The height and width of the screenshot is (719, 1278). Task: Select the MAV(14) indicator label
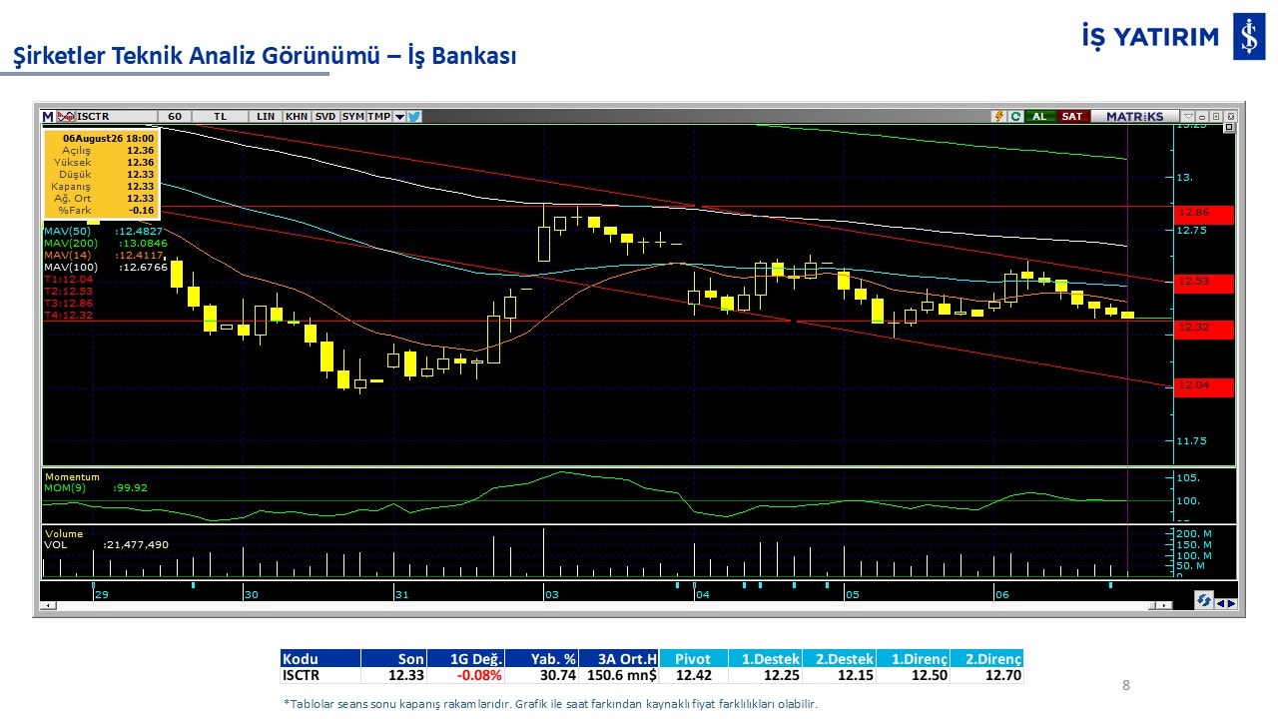pyautogui.click(x=67, y=256)
